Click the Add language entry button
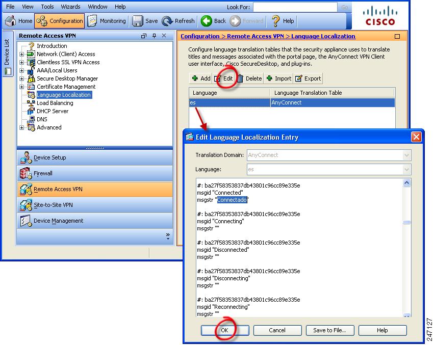 (x=201, y=78)
